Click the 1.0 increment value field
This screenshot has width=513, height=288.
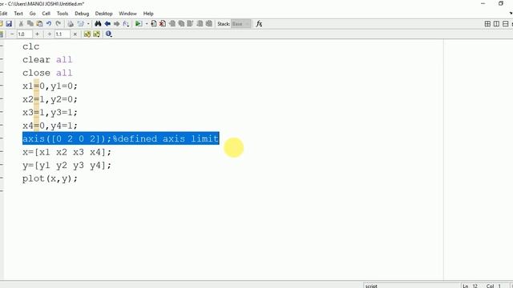tap(25, 34)
